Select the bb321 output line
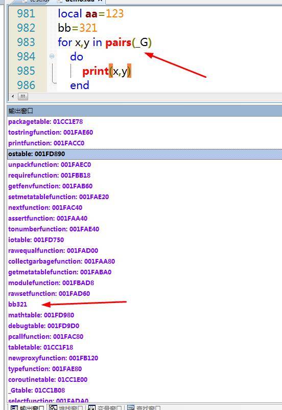 click(x=145, y=304)
